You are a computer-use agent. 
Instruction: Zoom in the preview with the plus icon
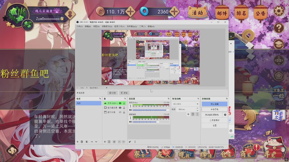(x=87, y=88)
